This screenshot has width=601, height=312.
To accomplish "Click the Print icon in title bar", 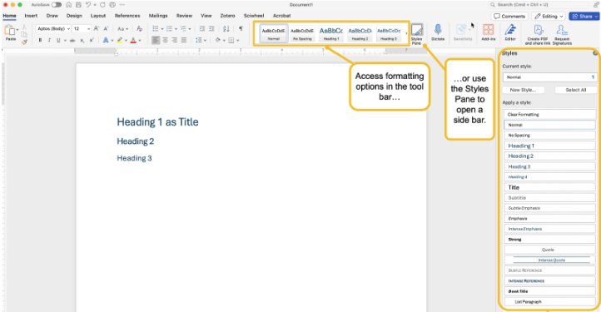I will pos(112,5).
